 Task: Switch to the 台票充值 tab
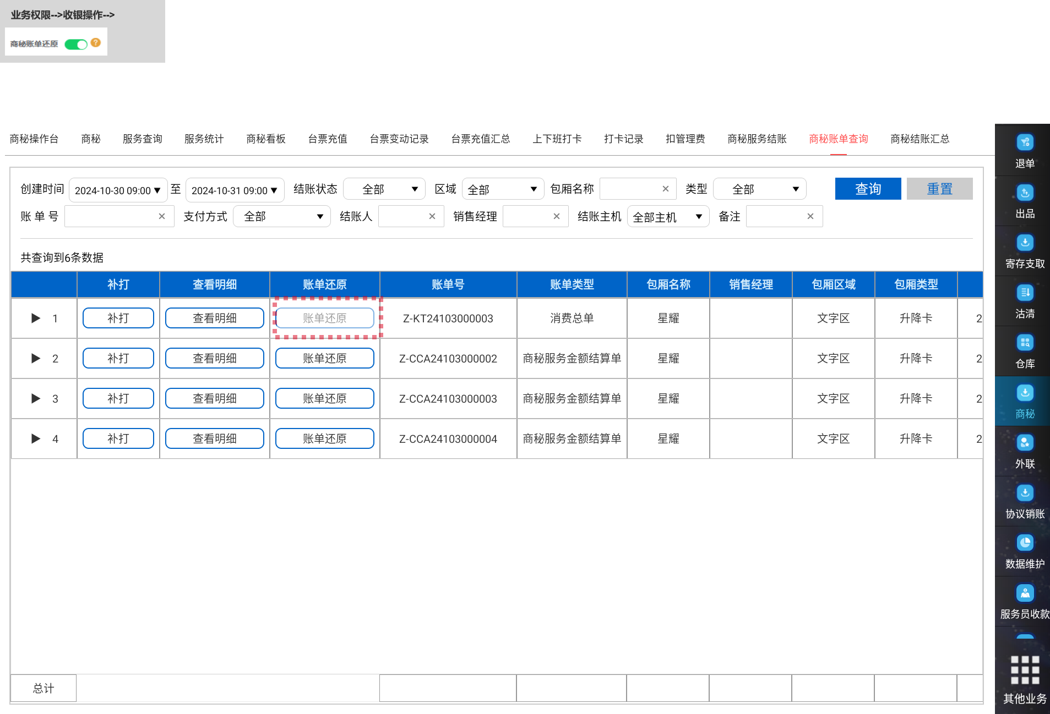[x=328, y=139]
